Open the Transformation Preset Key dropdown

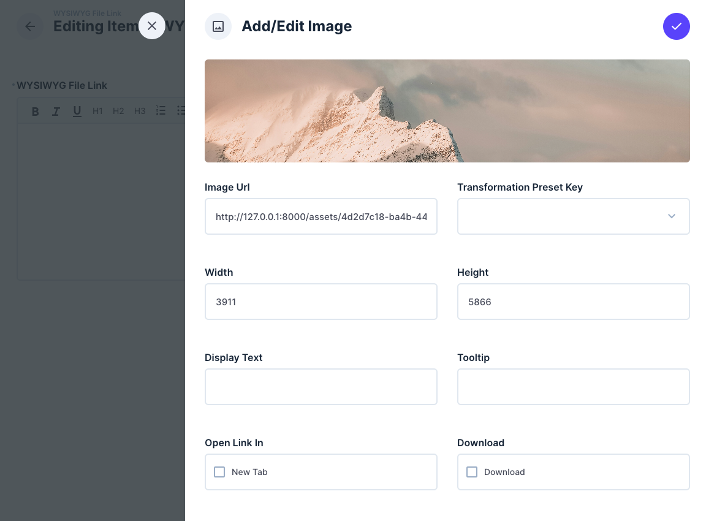click(x=573, y=216)
